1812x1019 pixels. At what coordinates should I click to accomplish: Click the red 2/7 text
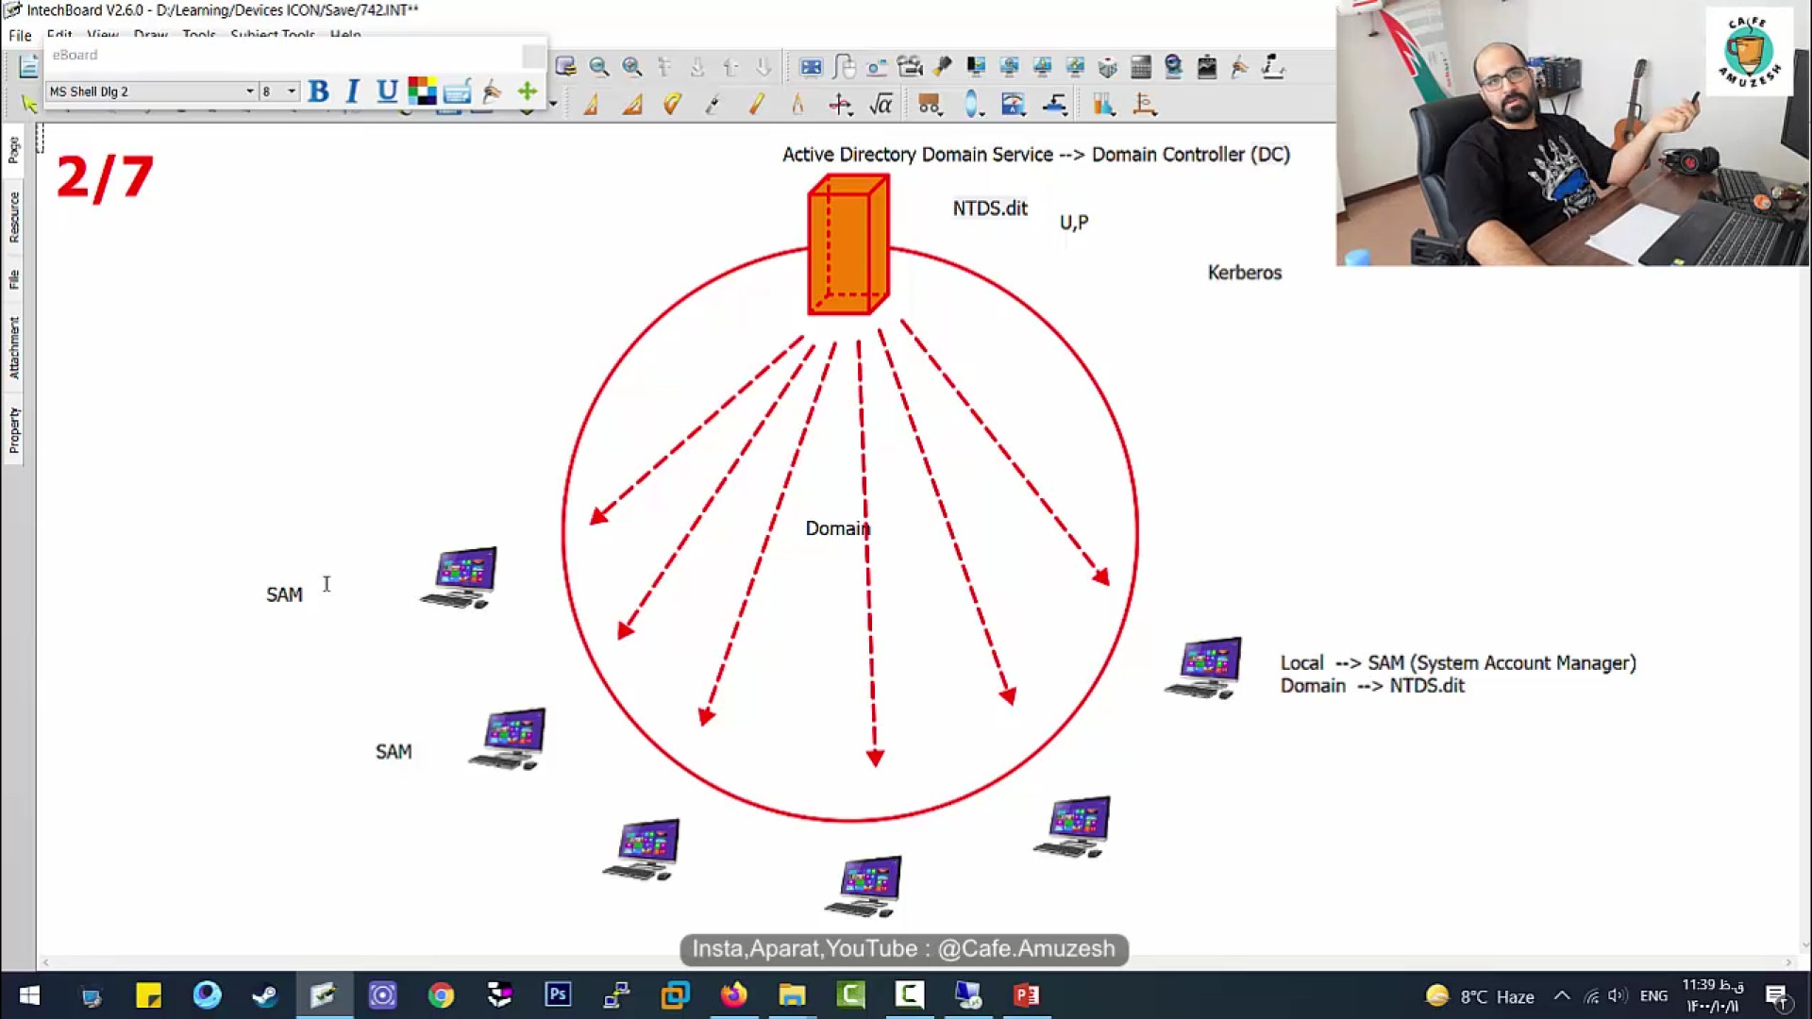point(105,176)
